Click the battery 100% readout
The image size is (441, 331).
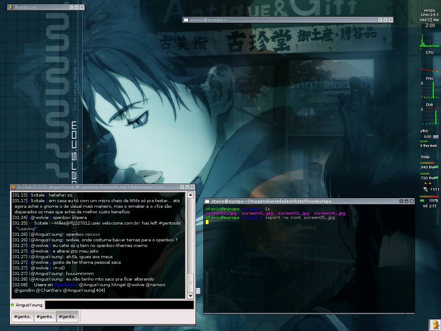pyautogui.click(x=433, y=200)
